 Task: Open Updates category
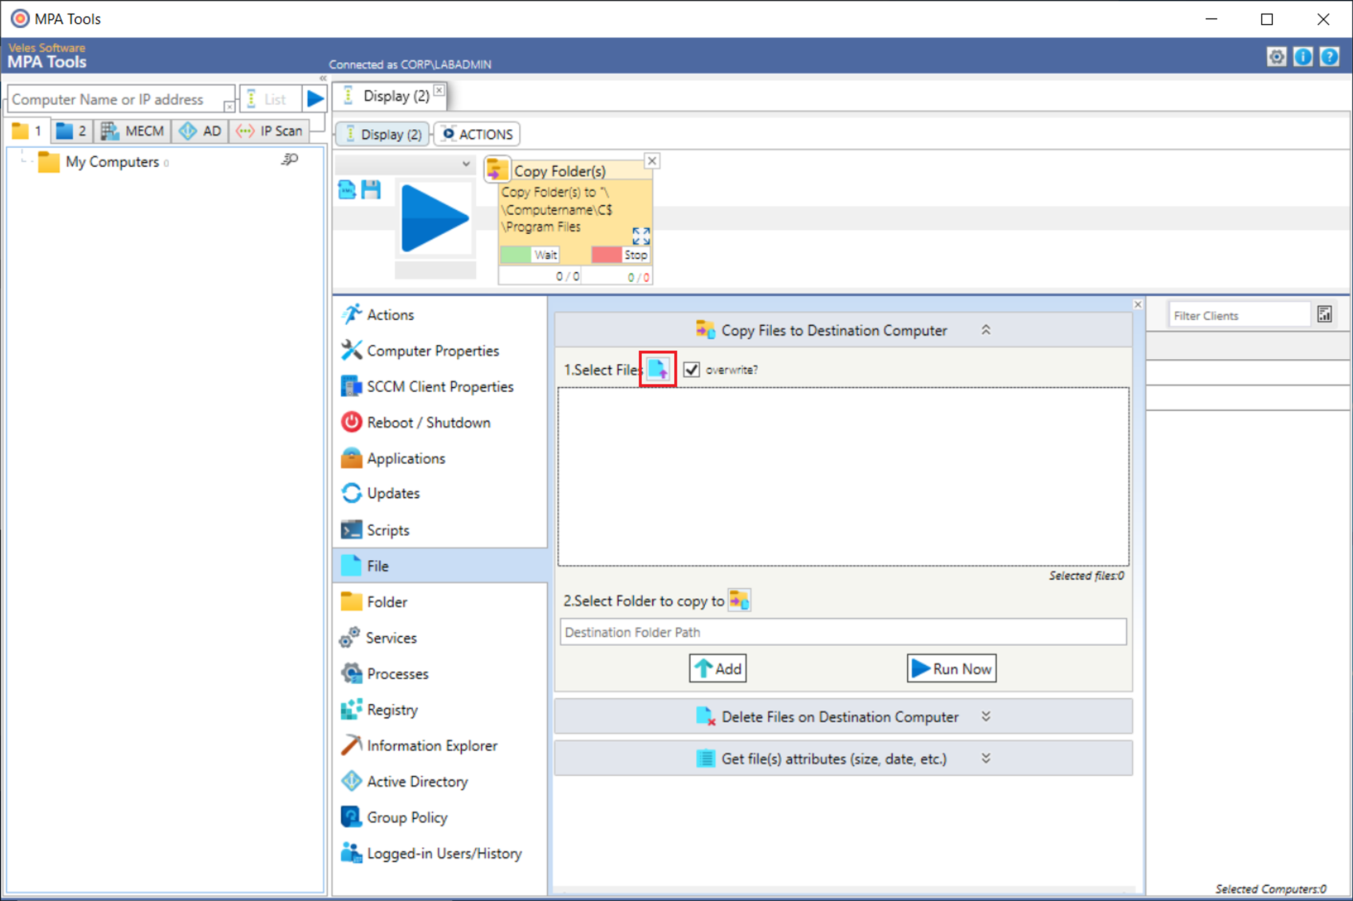[439, 494]
